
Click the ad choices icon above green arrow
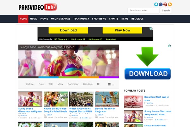[x=169, y=46]
